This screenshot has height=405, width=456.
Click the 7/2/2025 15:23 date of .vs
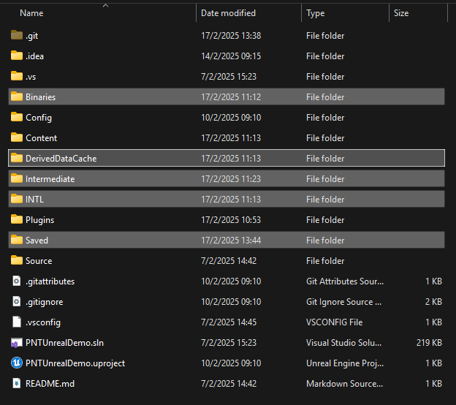click(229, 77)
